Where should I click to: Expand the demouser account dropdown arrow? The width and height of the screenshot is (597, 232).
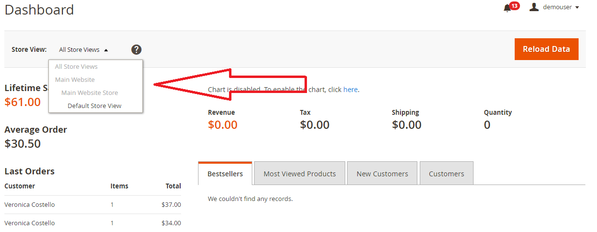click(577, 7)
